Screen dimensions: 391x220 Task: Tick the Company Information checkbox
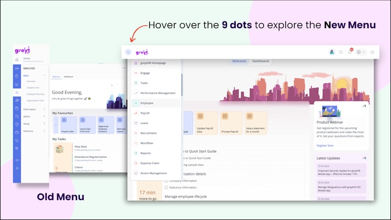166,181
